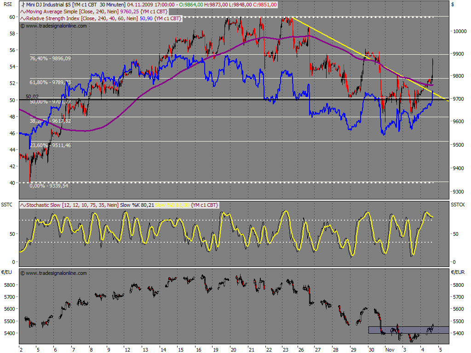
Task: Click the RSI value 50,90 in legend
Action: click(x=146, y=18)
